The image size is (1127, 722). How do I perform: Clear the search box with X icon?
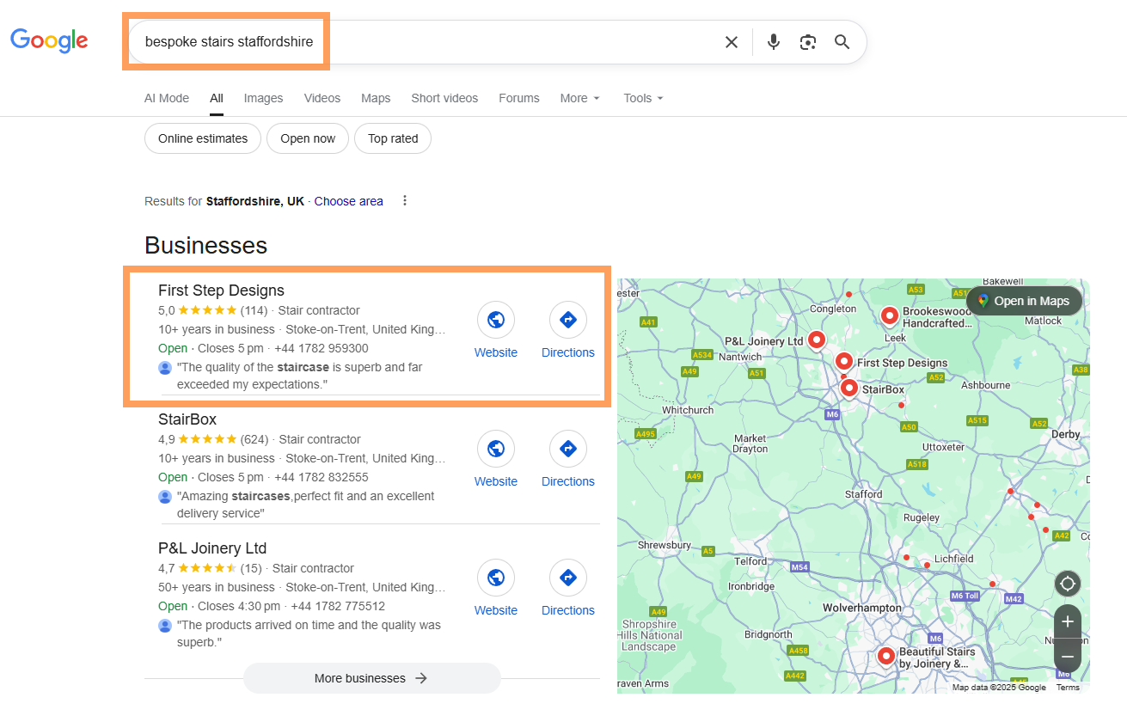click(x=731, y=42)
